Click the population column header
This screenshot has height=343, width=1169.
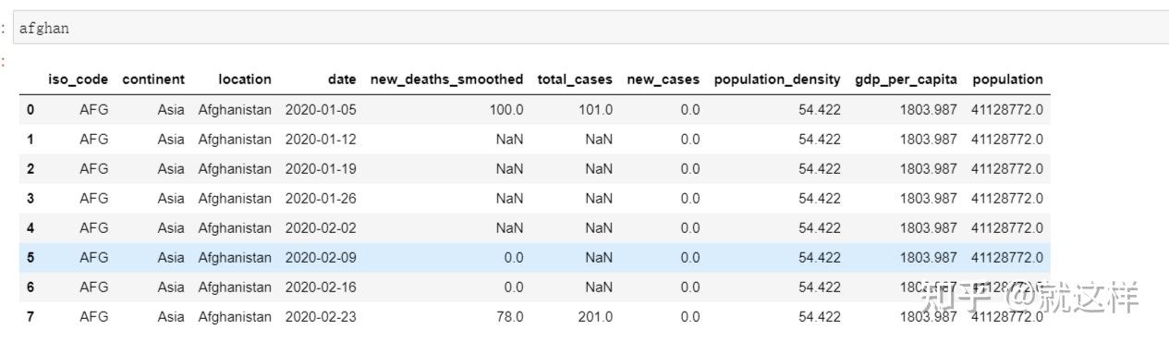point(1007,80)
